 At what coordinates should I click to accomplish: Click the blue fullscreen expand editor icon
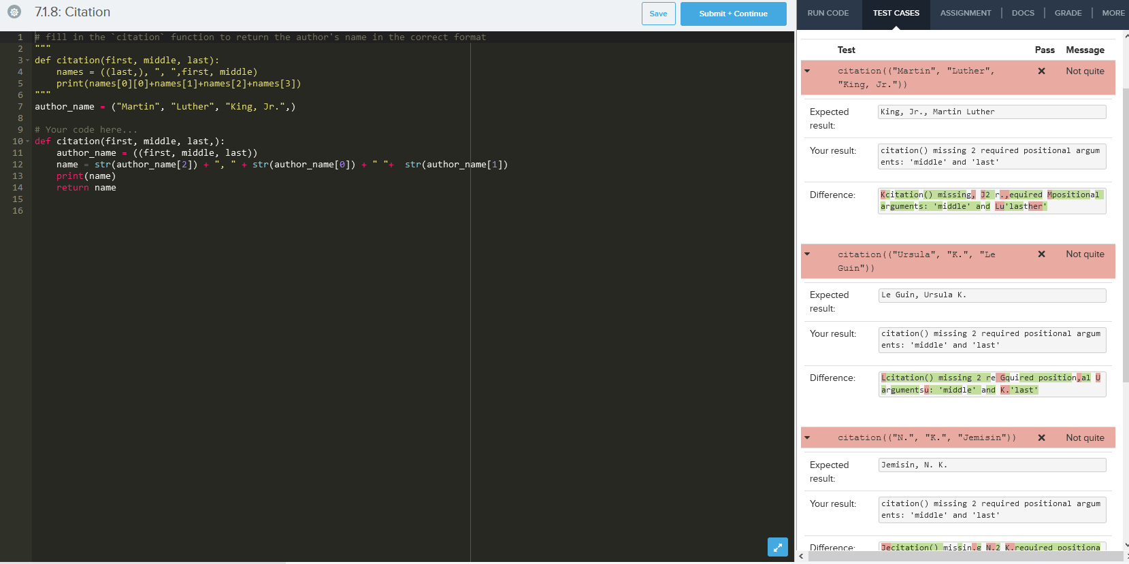778,547
